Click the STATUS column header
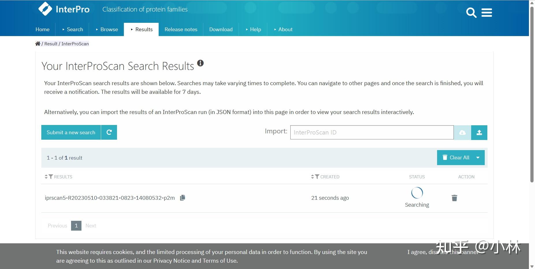The width and height of the screenshot is (535, 269). (x=417, y=177)
